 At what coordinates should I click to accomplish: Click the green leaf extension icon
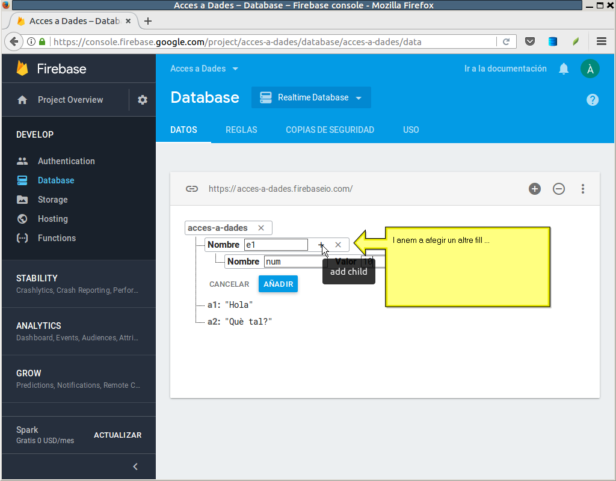click(x=576, y=41)
